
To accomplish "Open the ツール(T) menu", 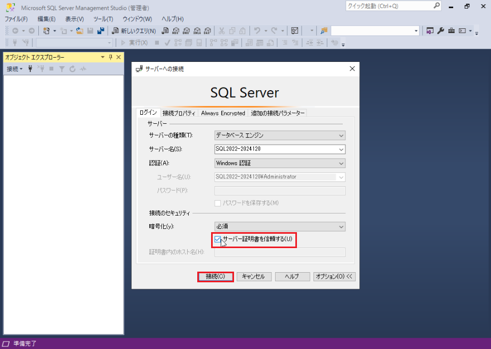I will click(103, 19).
